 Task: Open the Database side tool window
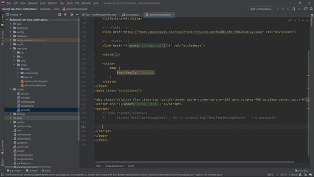[x=312, y=21]
